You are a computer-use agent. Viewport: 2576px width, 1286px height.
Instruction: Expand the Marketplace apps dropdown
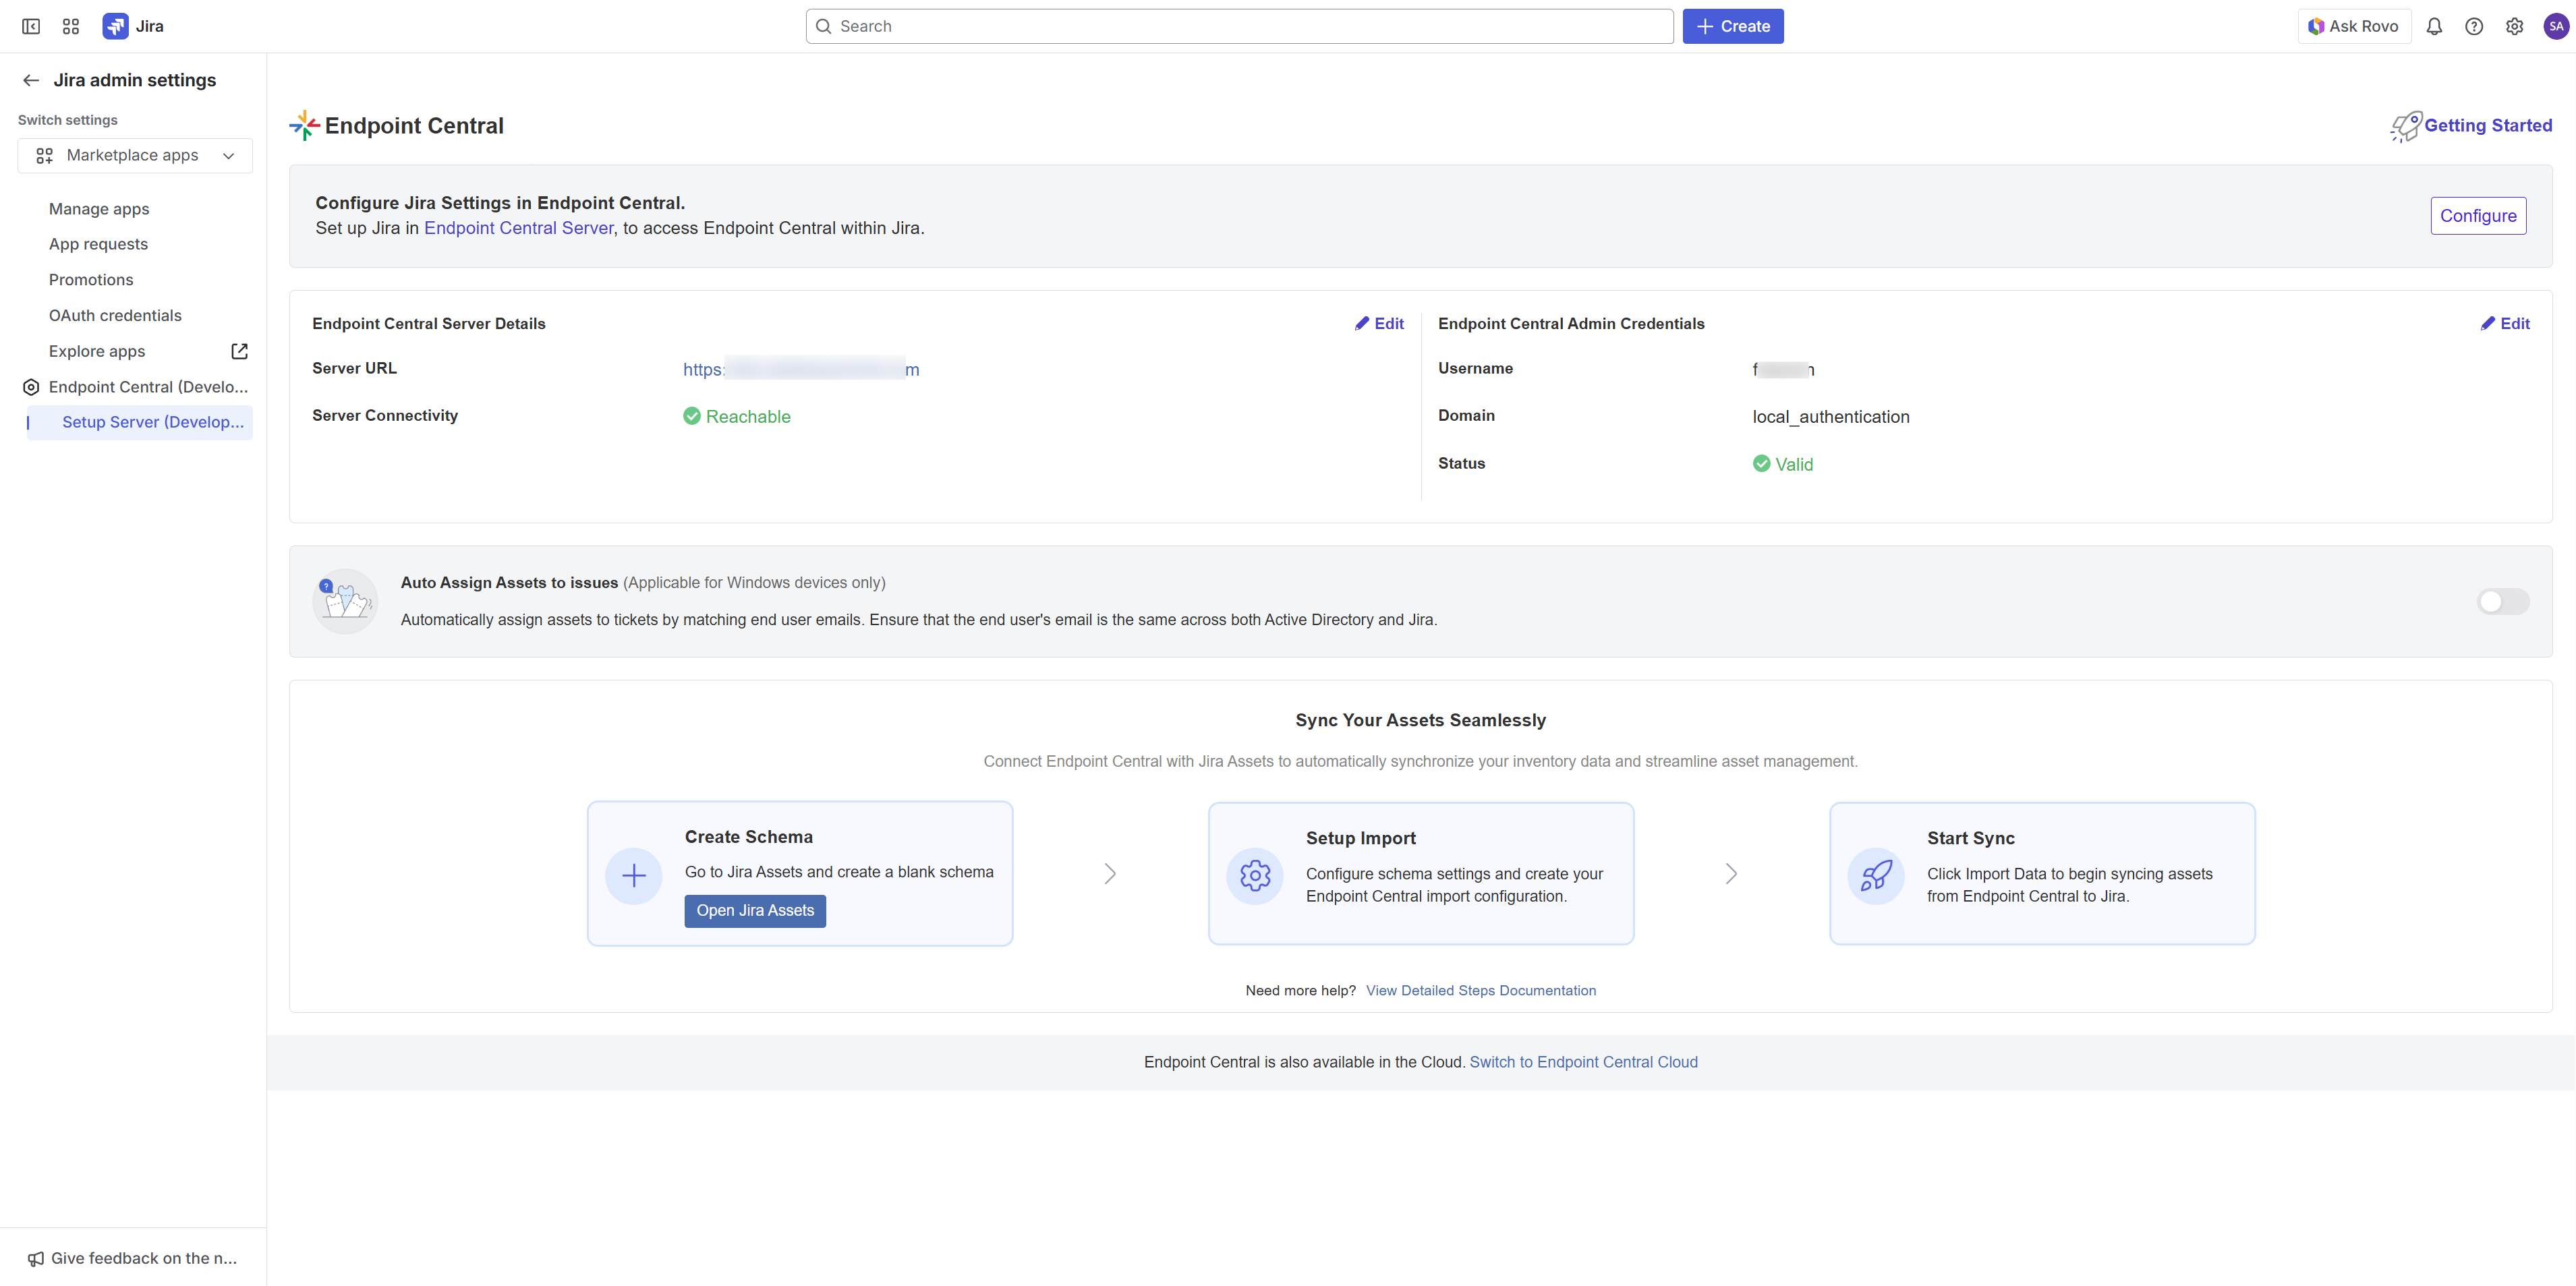point(135,155)
